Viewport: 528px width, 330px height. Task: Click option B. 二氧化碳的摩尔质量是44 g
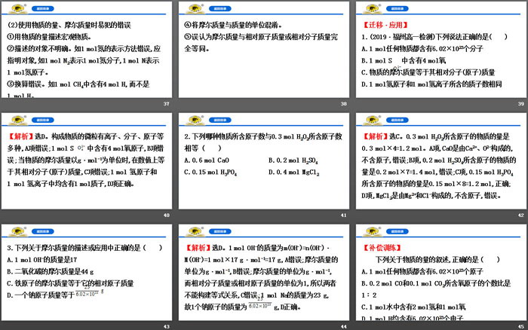coord(51,271)
